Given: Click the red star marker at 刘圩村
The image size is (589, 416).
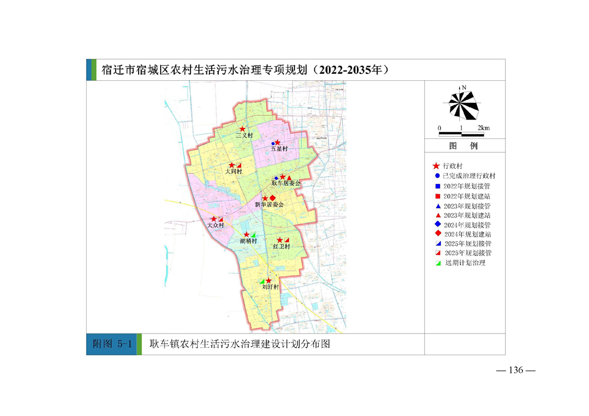Looking at the screenshot, I should (269, 281).
